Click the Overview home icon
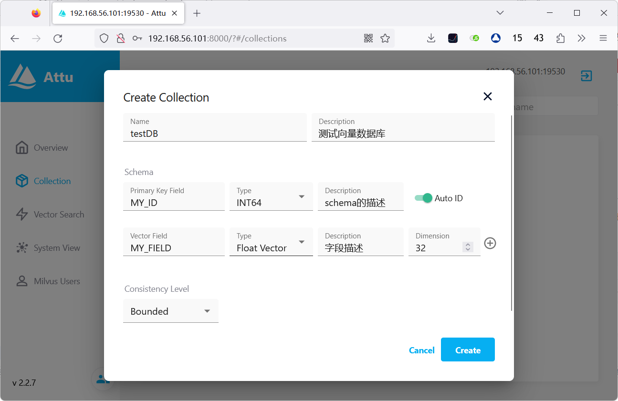The height and width of the screenshot is (401, 618). pos(22,148)
